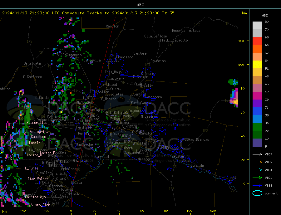Pick the bright green 20–30 dBZ swatch
The height and width of the screenshot is (215, 281).
(x=257, y=127)
